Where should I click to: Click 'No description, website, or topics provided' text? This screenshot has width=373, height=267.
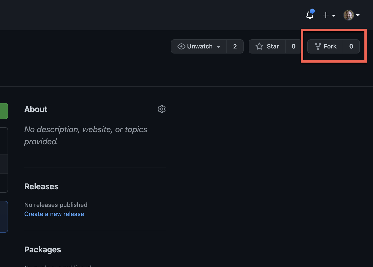point(86,136)
